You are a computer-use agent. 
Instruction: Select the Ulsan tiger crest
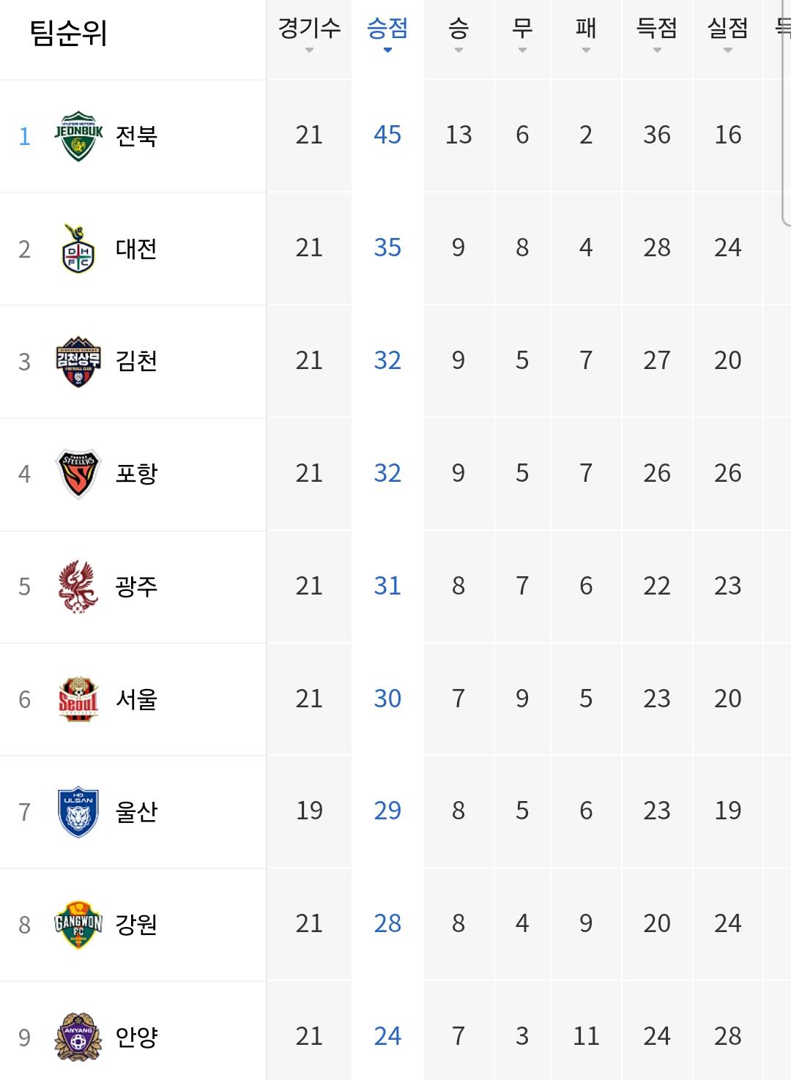pos(78,812)
